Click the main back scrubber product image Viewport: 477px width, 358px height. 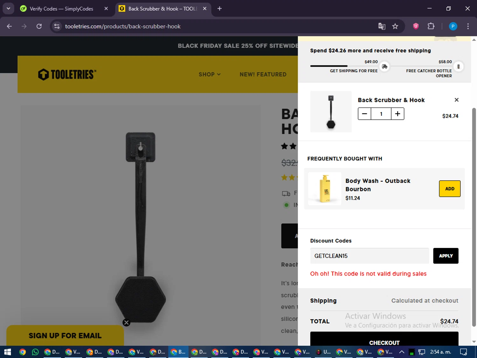141,228
